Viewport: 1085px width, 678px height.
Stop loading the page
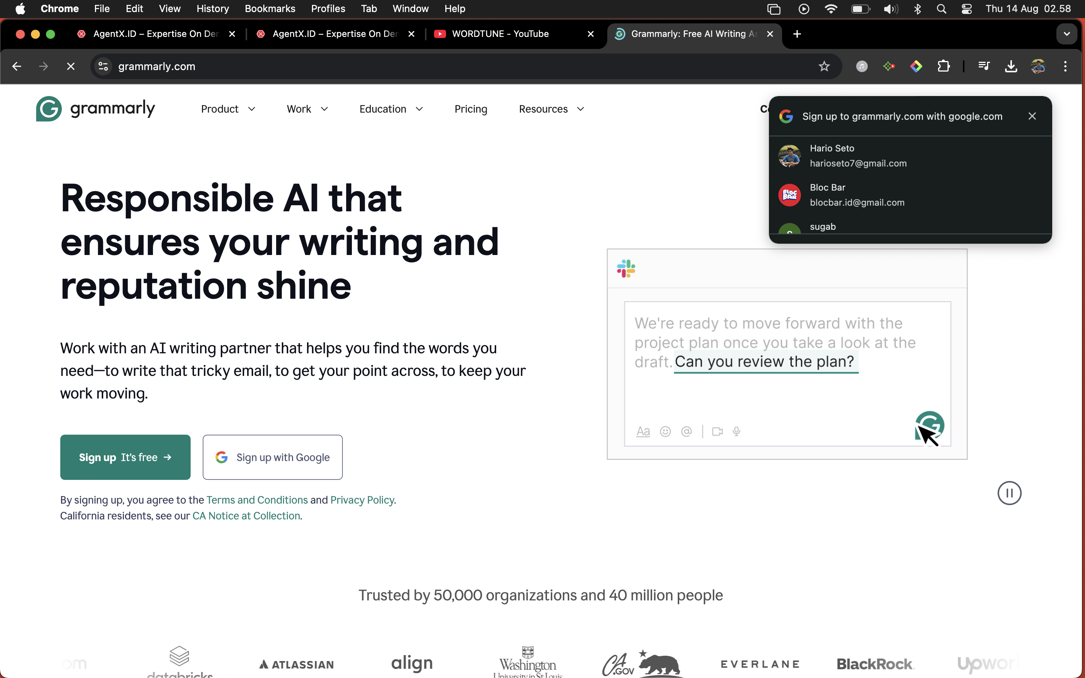(70, 66)
